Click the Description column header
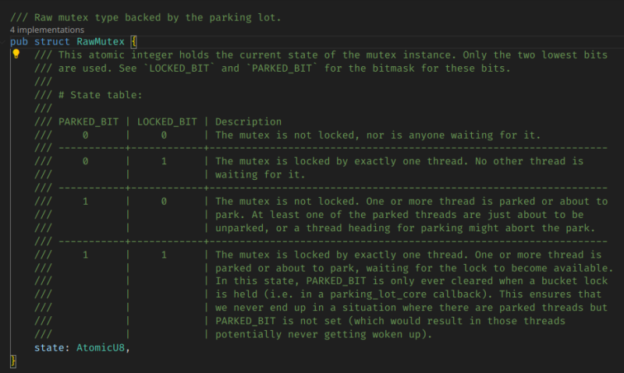The image size is (624, 373). (248, 121)
